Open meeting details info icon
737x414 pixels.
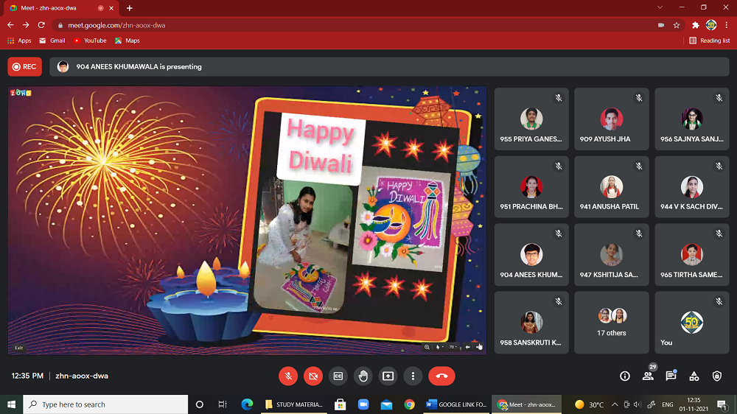625,376
